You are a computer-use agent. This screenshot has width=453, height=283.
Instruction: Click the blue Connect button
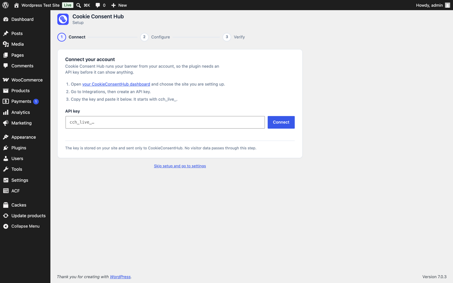(281, 122)
